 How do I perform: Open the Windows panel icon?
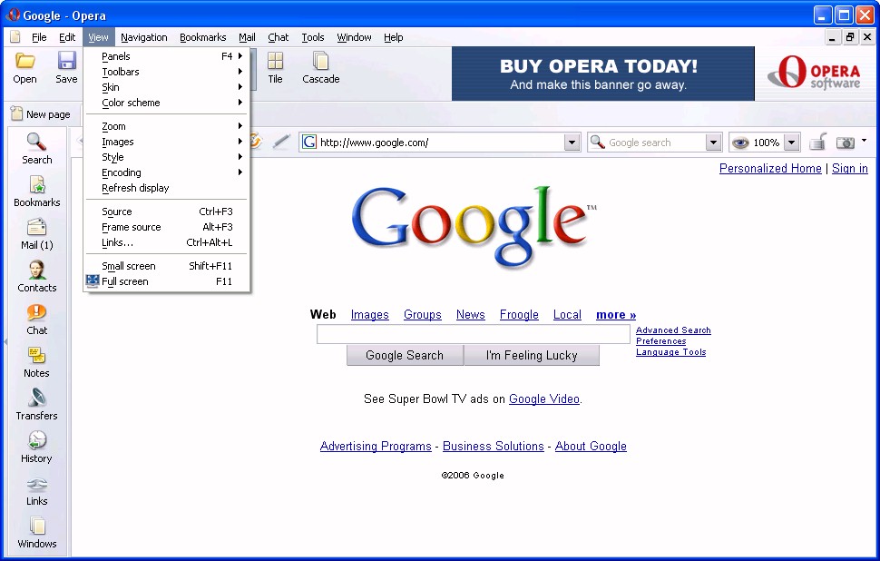point(37,526)
